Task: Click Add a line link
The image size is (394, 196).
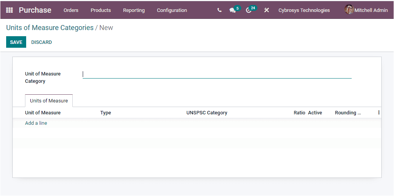Action: point(36,123)
